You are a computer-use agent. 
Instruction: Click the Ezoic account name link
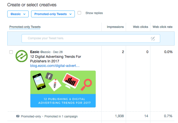pos(34,52)
